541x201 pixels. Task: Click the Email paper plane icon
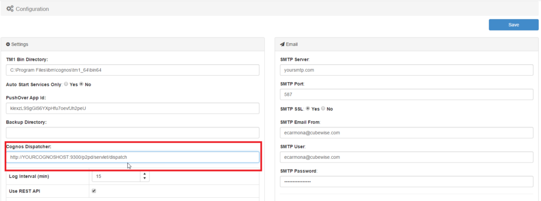pyautogui.click(x=282, y=44)
